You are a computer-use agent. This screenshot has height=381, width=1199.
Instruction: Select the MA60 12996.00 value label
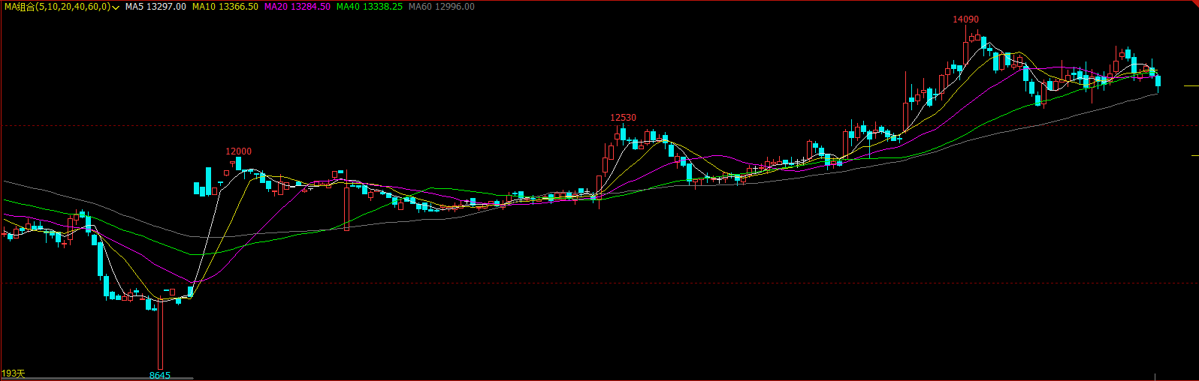click(442, 7)
